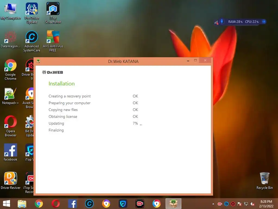278x209 pixels.
Task: Click the Dr.Web KATANA title bar icon
Action: (38, 61)
